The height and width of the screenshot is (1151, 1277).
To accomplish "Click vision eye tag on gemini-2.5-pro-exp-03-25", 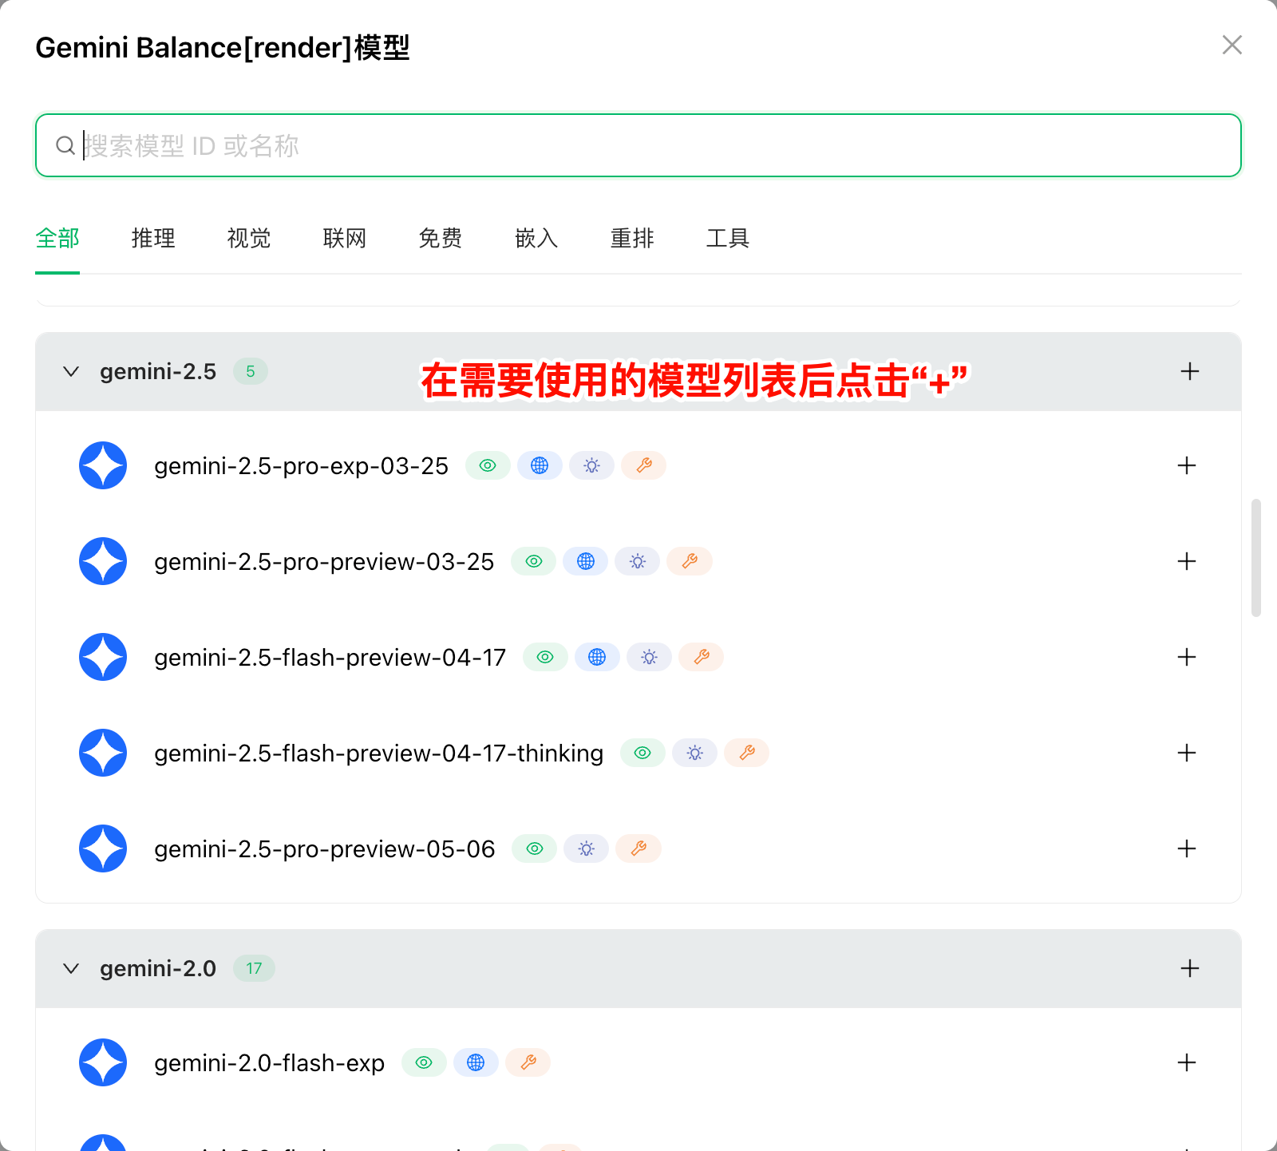I will [488, 465].
